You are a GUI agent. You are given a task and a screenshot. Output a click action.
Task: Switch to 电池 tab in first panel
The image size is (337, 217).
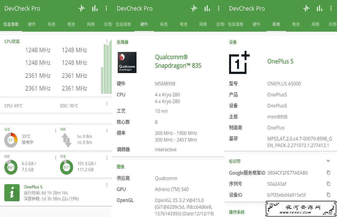(x=71, y=24)
